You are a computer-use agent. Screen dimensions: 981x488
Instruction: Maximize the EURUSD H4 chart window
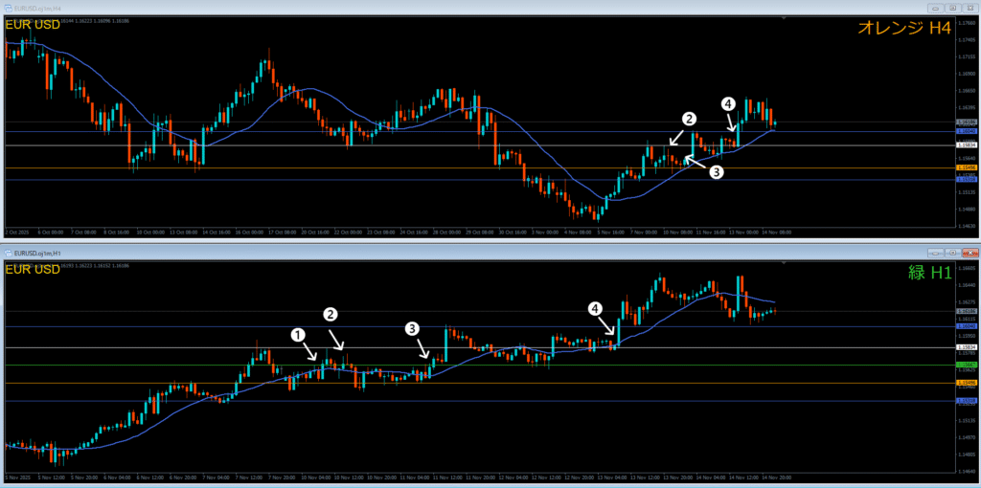(953, 8)
